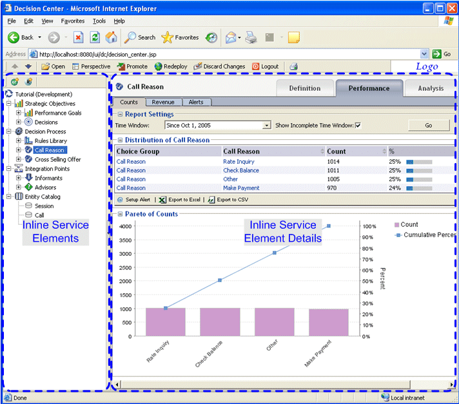This screenshot has height=404, width=459.
Task: Collapse the Report Settings section
Action: [120, 115]
